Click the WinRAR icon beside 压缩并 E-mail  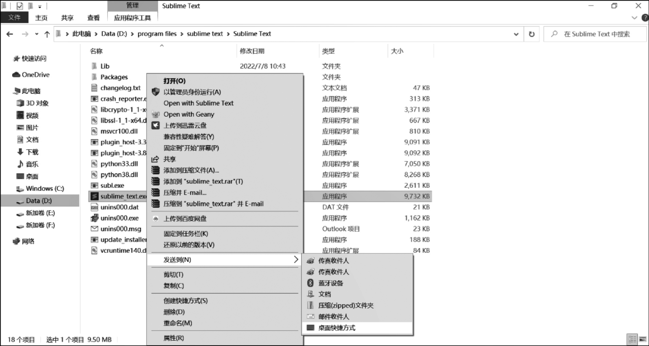tap(155, 192)
